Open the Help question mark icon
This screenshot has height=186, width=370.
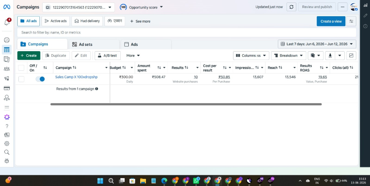[x=7, y=126]
